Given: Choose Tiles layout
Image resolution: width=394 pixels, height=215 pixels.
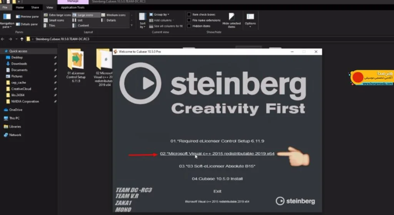Looking at the screenshot, I should pos(50,25).
